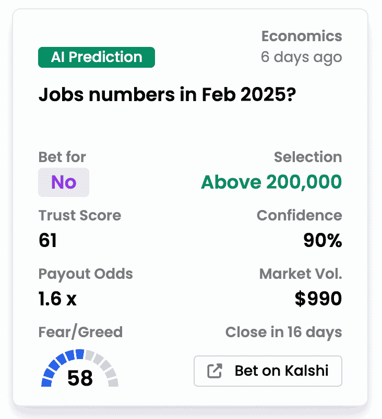Click the Trust Score label
Screen dimensions: 382x419
click(80, 215)
